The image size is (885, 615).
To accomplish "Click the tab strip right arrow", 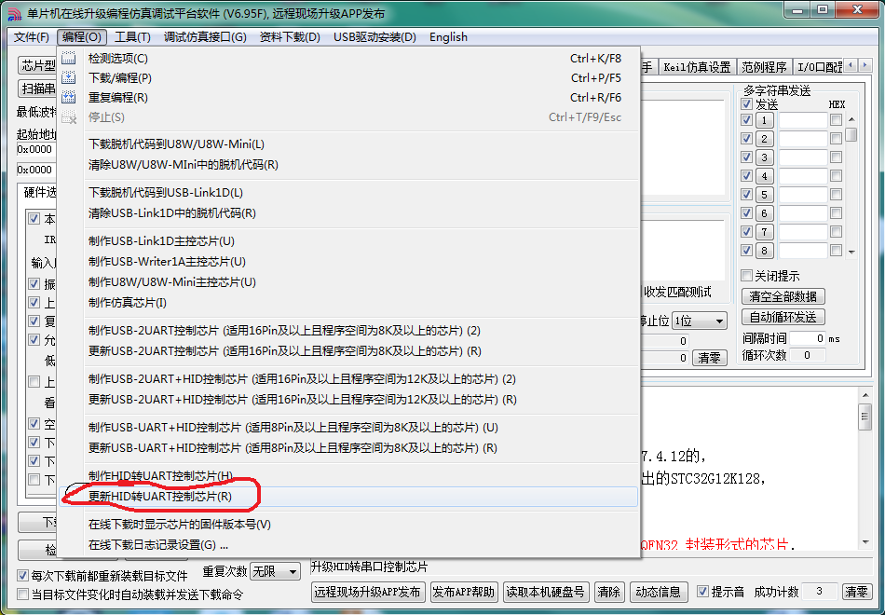I will click(865, 65).
